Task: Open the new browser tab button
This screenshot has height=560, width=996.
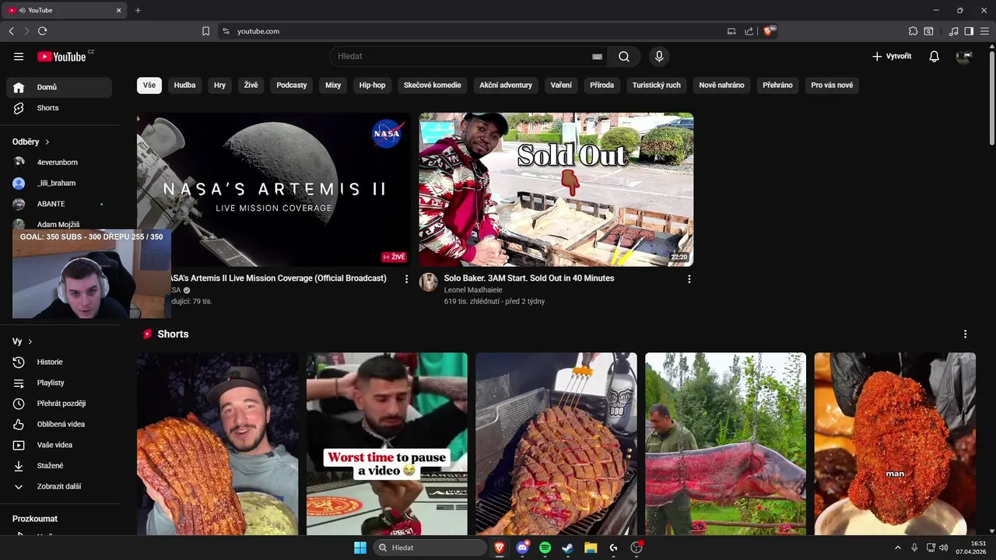Action: click(x=138, y=10)
